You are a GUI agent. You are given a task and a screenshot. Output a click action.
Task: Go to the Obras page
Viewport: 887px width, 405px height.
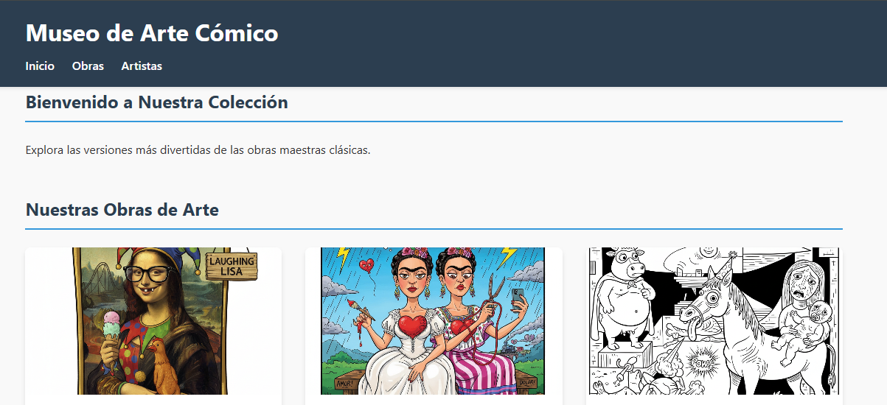click(88, 66)
